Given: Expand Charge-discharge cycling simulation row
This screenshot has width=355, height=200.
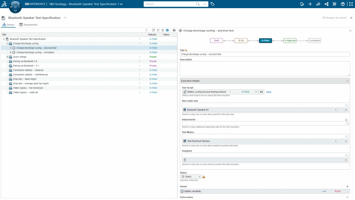Looking at the screenshot, I should click(10, 52).
